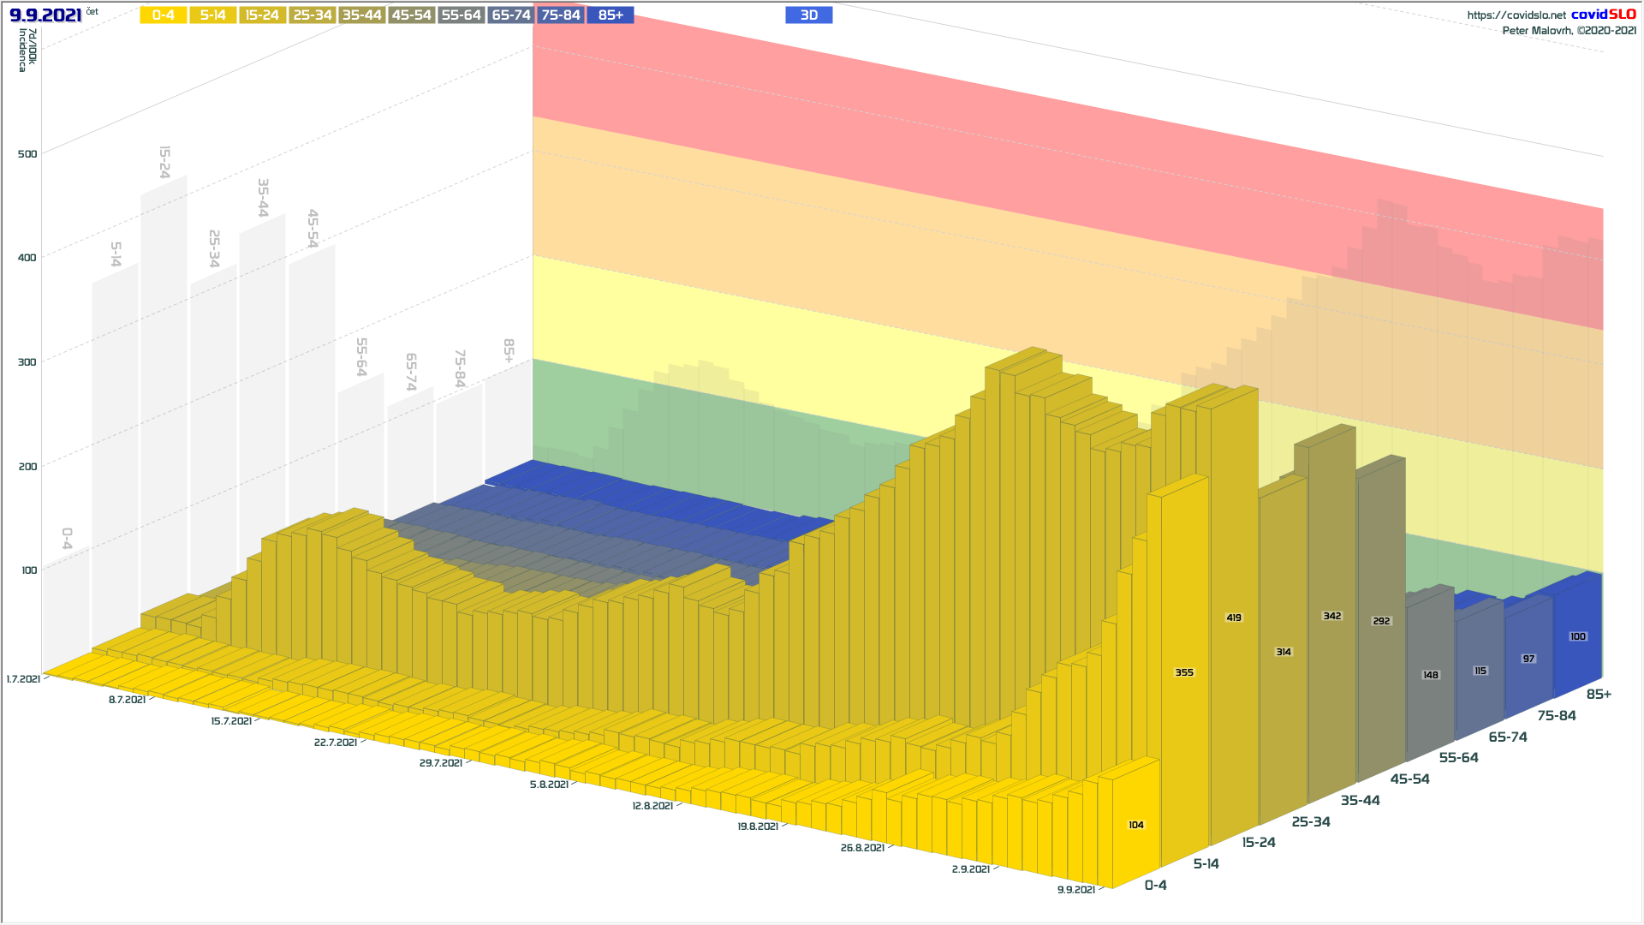Viewport: 1644px width, 925px height.
Task: Toggle the 25-34 age group legend button
Action: pyautogui.click(x=312, y=15)
